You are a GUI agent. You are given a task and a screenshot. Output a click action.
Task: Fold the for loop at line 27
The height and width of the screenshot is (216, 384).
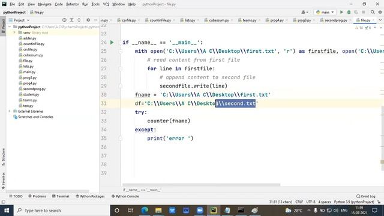(x=121, y=68)
